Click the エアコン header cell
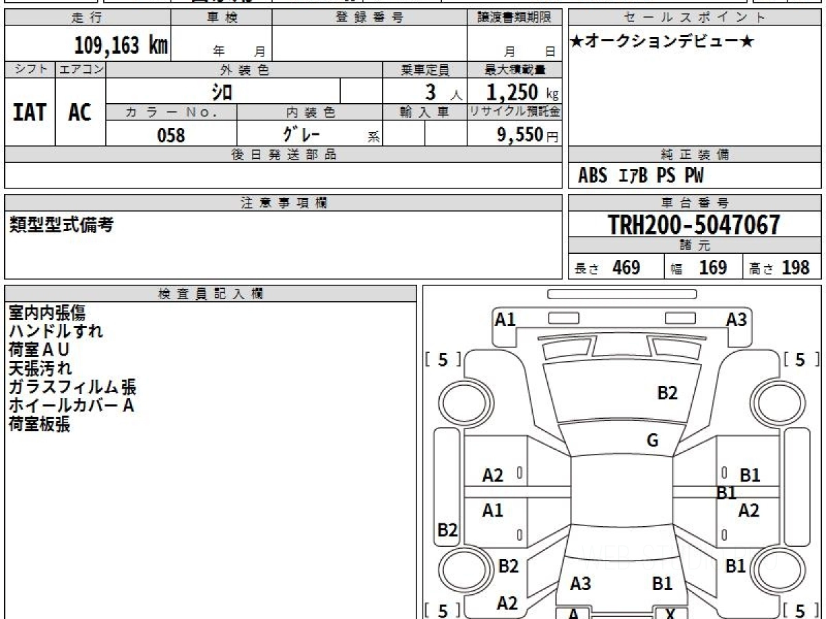The height and width of the screenshot is (619, 826). tap(81, 69)
